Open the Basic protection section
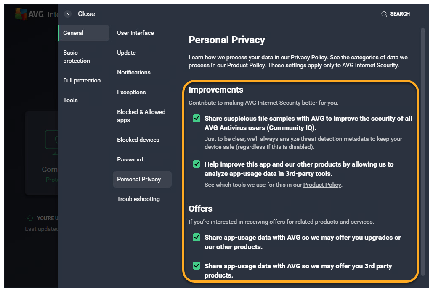The height and width of the screenshot is (291, 433). [77, 57]
